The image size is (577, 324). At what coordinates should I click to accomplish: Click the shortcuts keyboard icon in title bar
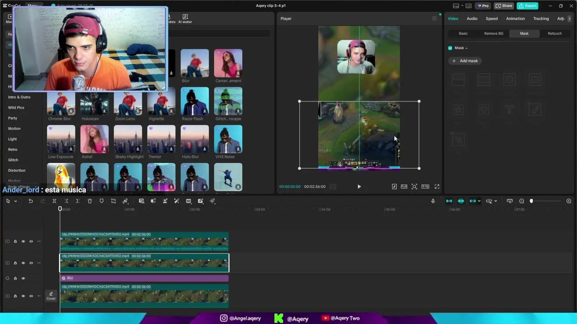point(469,6)
